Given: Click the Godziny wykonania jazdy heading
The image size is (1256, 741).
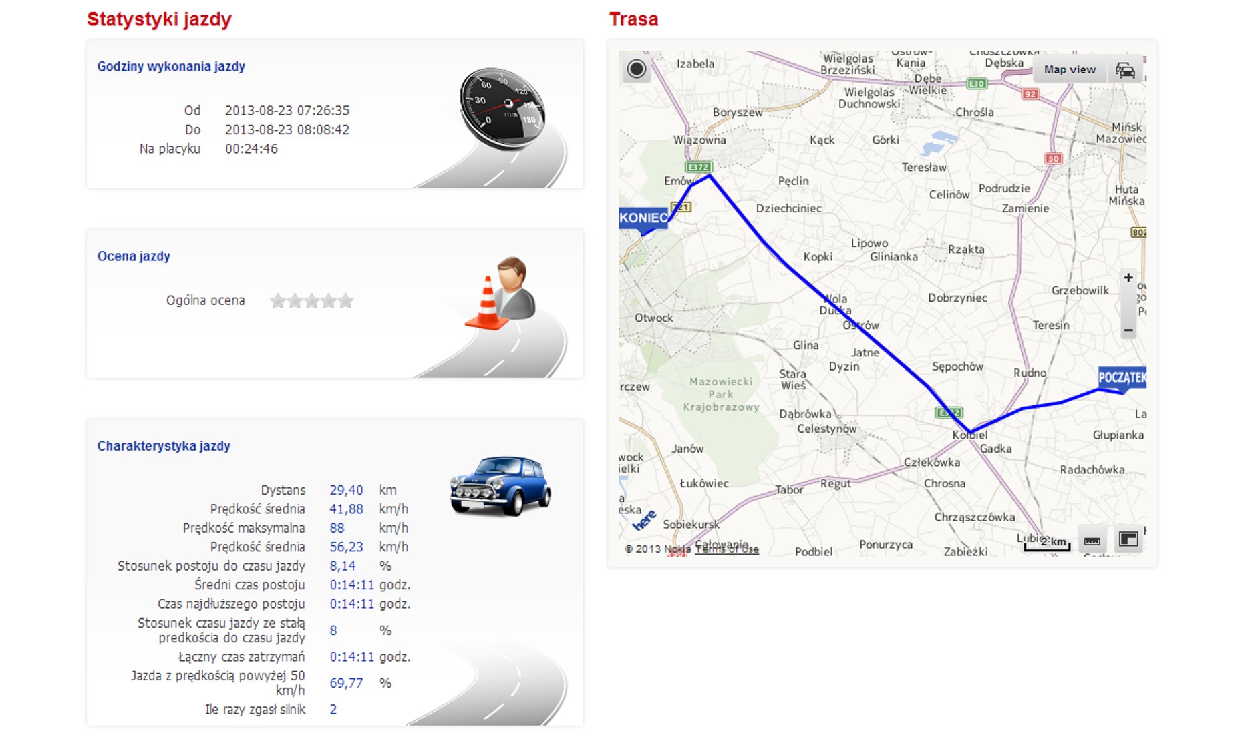Looking at the screenshot, I should click(x=171, y=66).
